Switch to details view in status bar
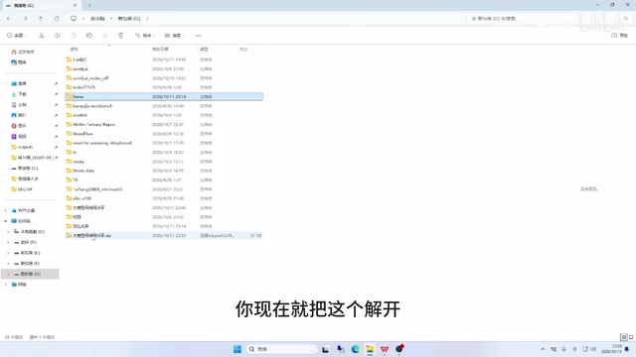This screenshot has height=357, width=636. click(623, 337)
